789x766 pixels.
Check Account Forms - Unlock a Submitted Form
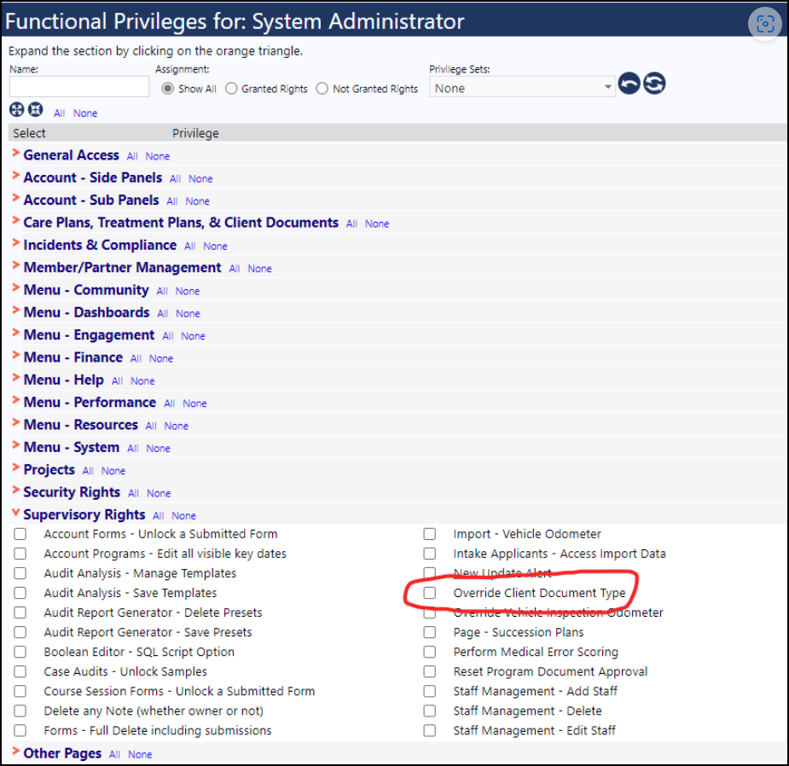[x=20, y=534]
